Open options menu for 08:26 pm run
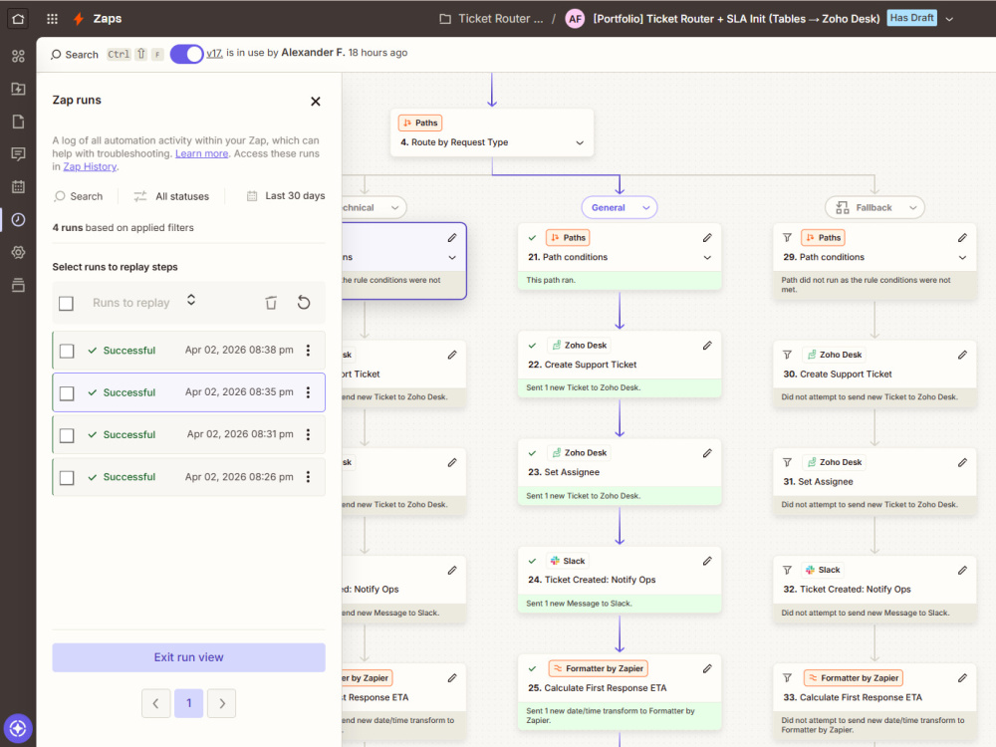996x747 pixels. click(308, 476)
